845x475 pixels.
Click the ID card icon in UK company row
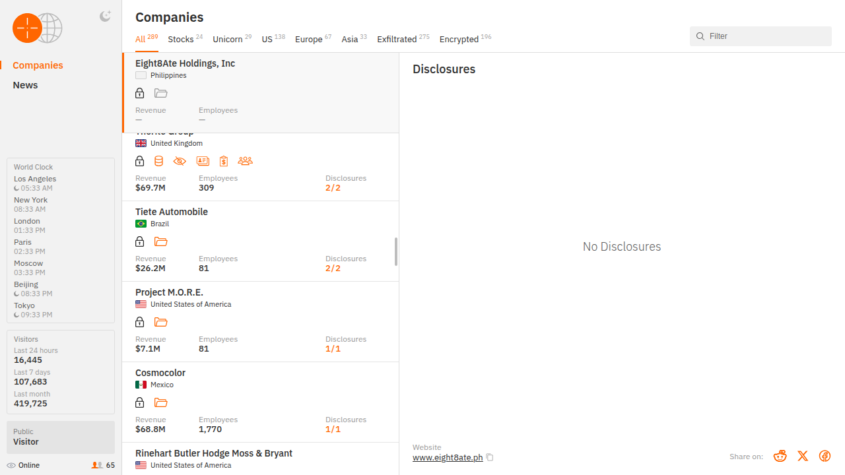(x=203, y=161)
